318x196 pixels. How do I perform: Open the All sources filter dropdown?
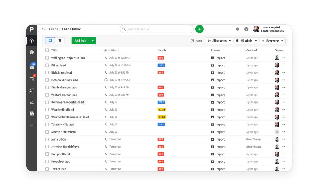coord(219,41)
